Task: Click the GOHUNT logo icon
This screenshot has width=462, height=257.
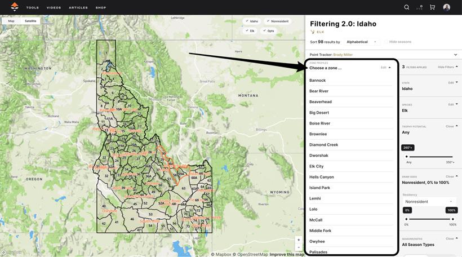Action: coord(14,7)
